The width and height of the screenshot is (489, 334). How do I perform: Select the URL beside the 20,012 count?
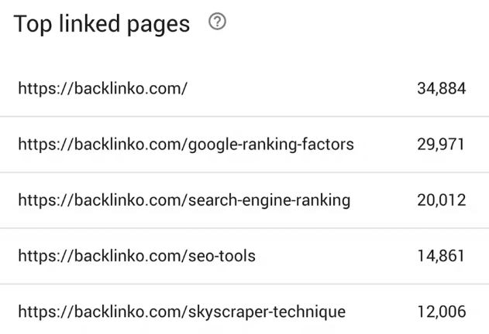tap(184, 200)
